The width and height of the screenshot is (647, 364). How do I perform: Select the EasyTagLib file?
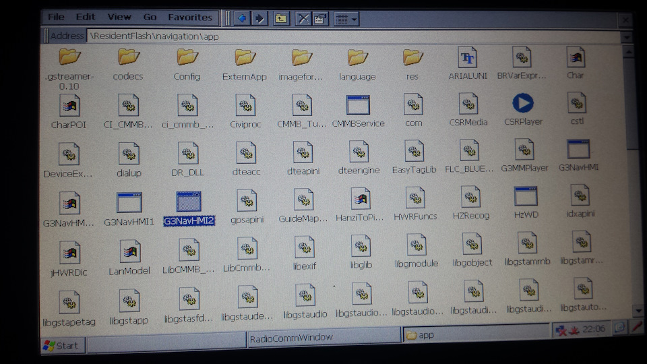pos(414,157)
